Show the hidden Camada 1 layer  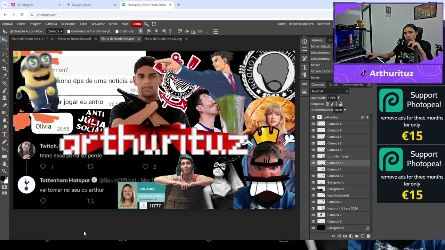click(x=313, y=169)
